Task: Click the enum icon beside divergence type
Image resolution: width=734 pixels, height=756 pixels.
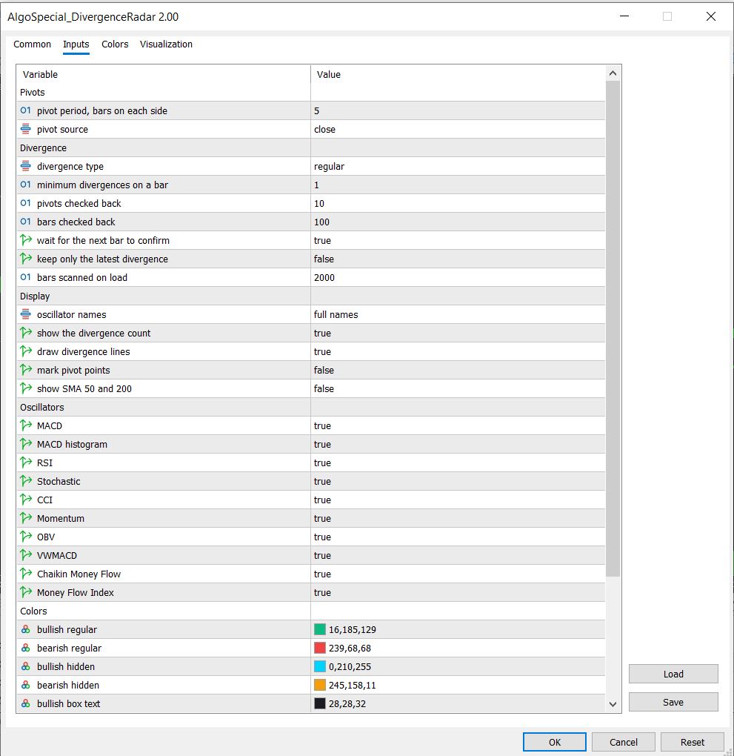Action: click(x=25, y=166)
